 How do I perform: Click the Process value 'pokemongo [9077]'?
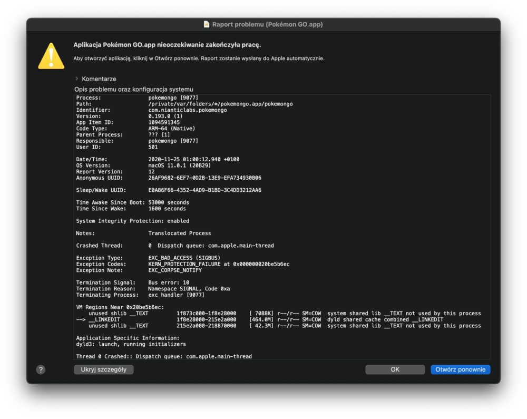173,98
